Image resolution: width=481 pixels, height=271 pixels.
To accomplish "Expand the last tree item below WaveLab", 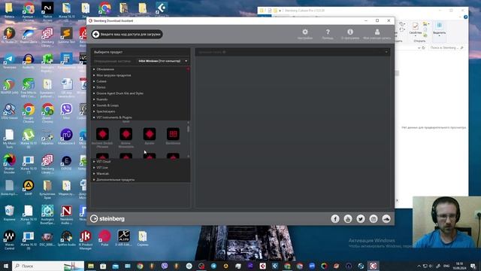I will [x=115, y=180].
